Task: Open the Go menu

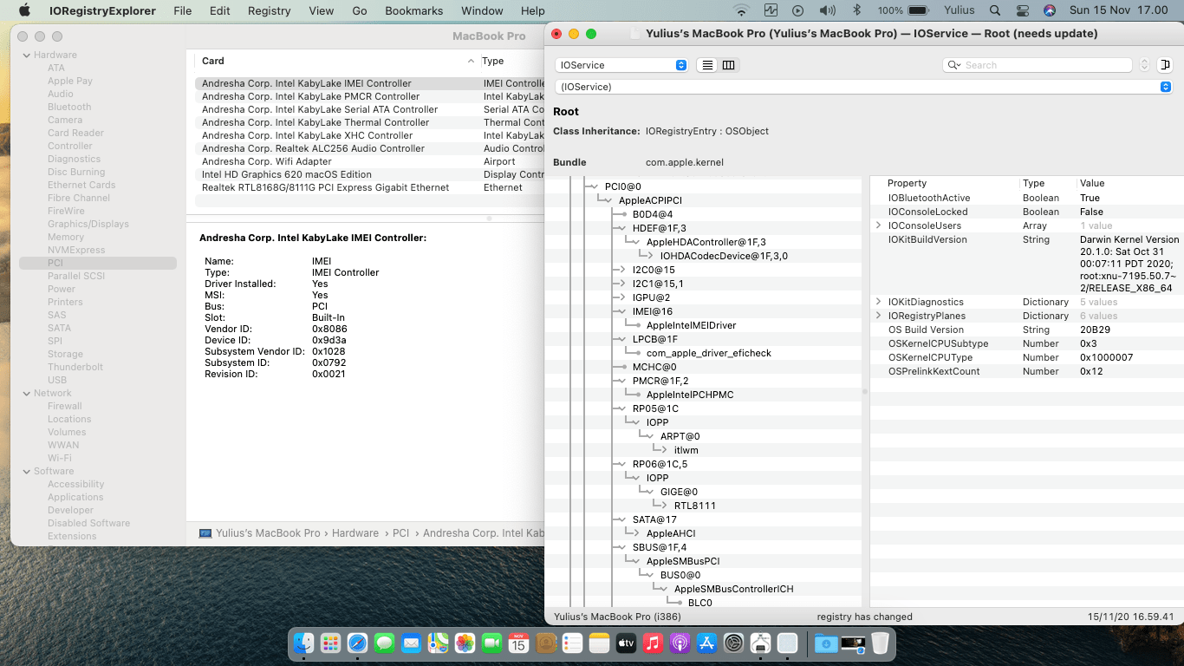Action: [360, 10]
